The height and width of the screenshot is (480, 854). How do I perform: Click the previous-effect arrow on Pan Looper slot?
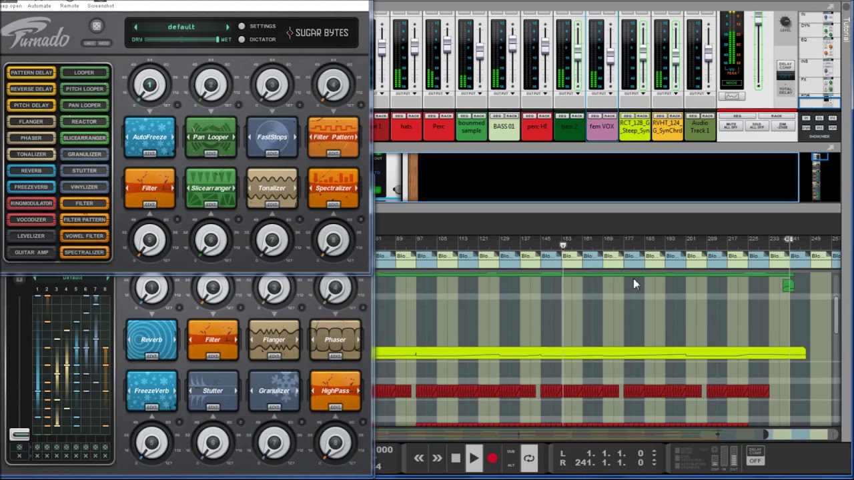point(189,137)
